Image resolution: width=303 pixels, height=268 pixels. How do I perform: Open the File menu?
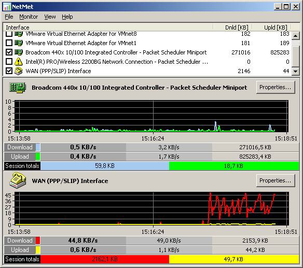(9, 17)
